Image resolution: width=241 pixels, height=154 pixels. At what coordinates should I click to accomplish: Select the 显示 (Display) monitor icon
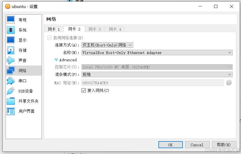click(11, 40)
